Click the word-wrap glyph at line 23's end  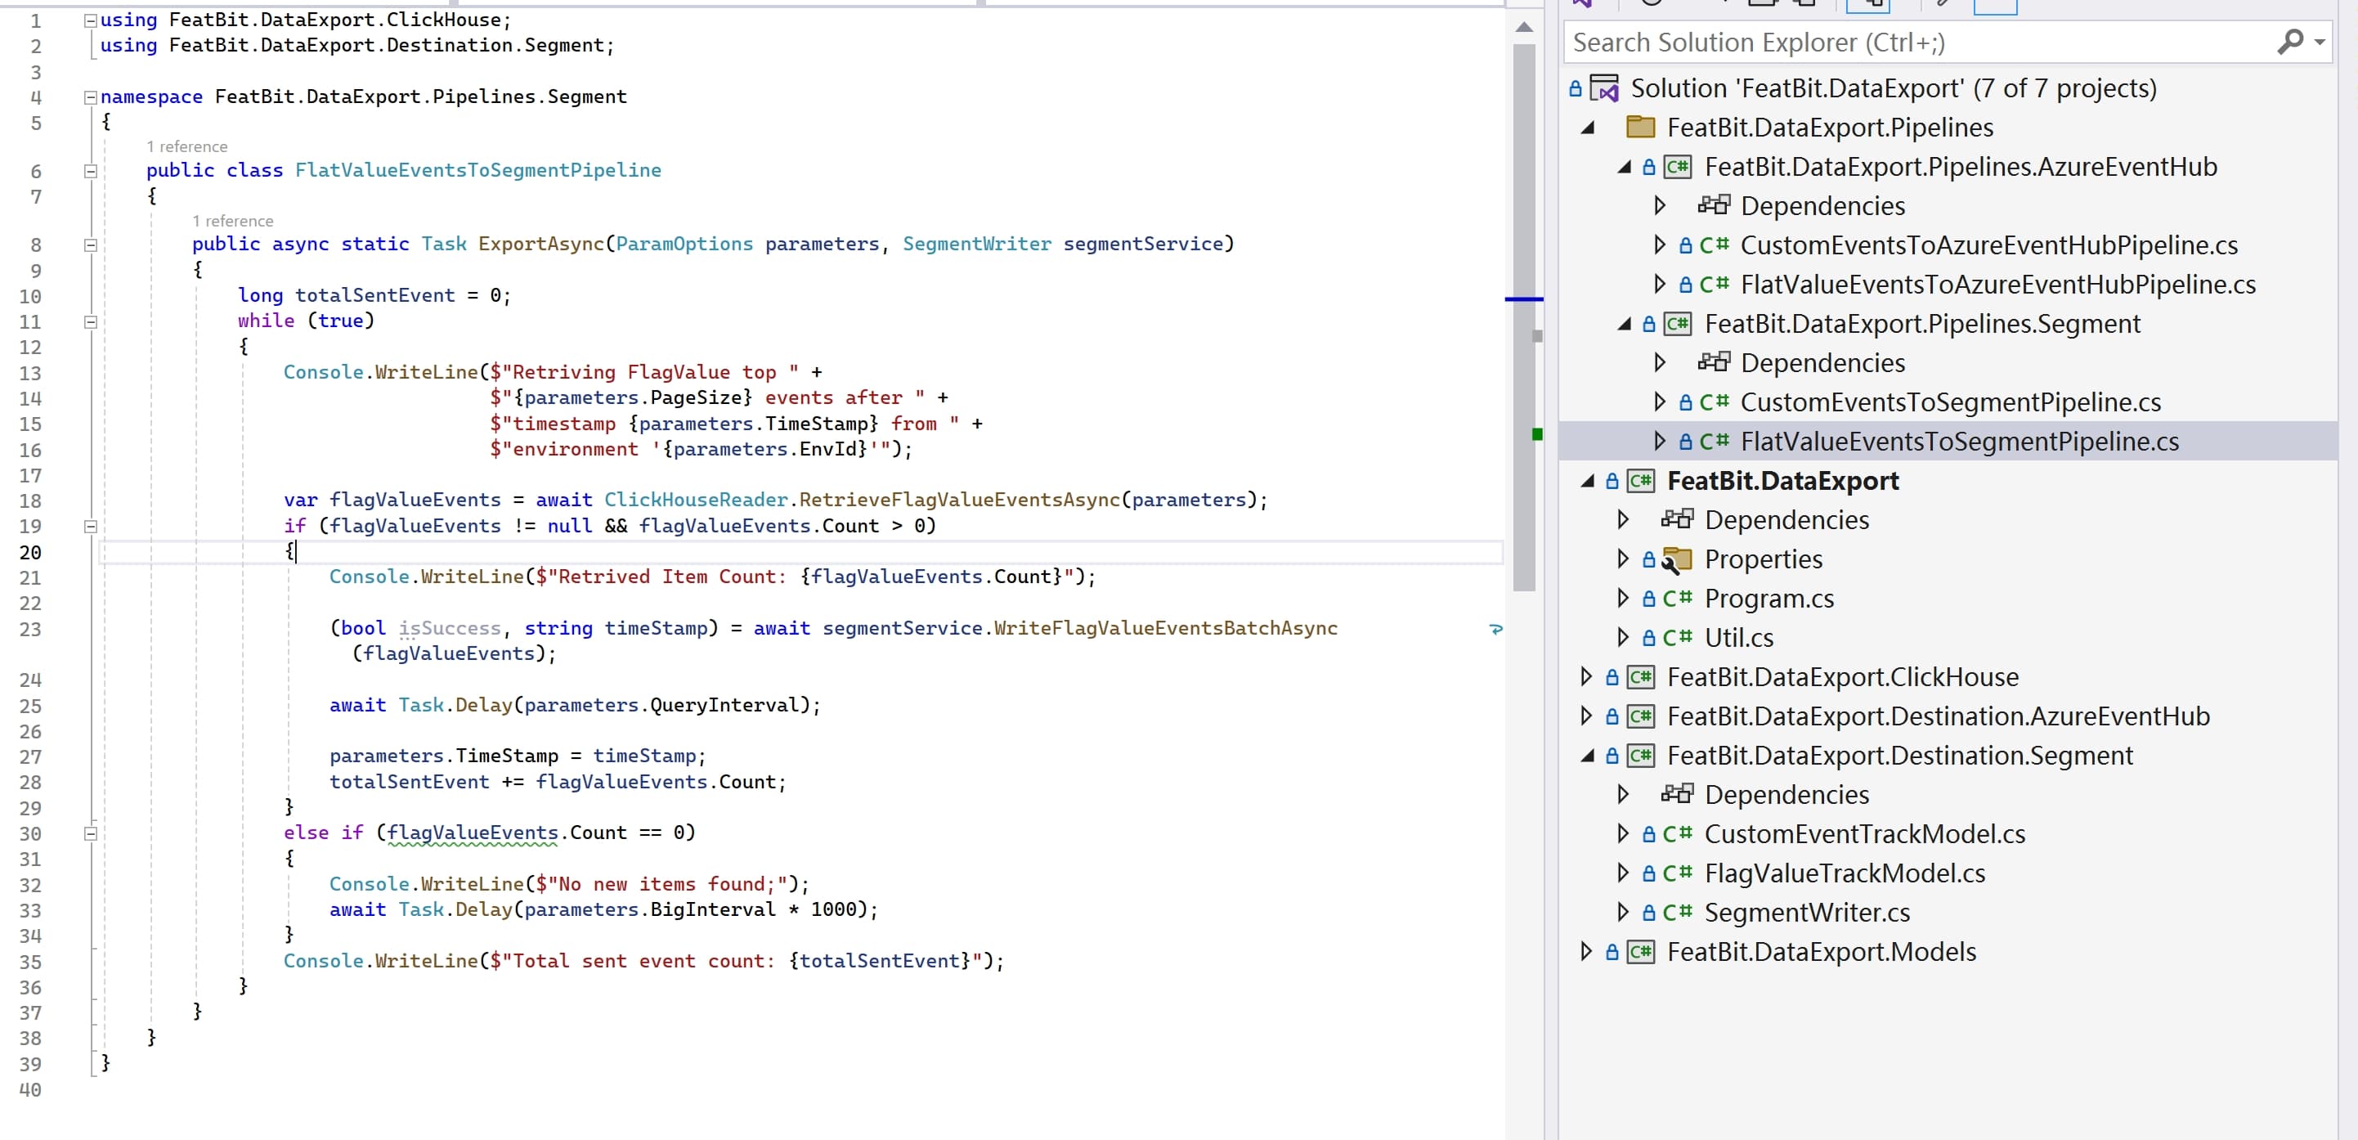click(1495, 629)
